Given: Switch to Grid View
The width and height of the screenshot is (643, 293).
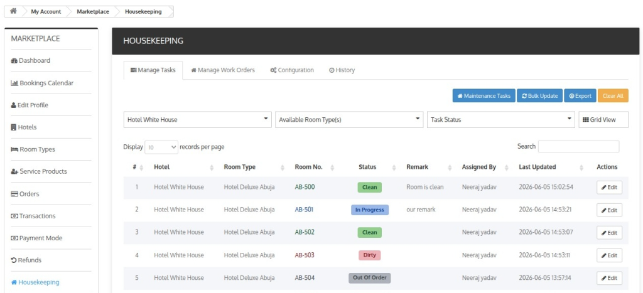Looking at the screenshot, I should pos(603,120).
